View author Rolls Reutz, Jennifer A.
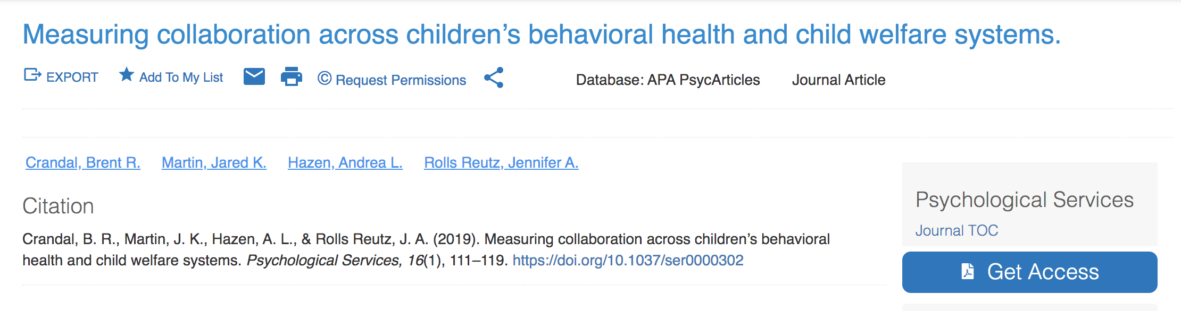This screenshot has width=1181, height=311. [501, 162]
